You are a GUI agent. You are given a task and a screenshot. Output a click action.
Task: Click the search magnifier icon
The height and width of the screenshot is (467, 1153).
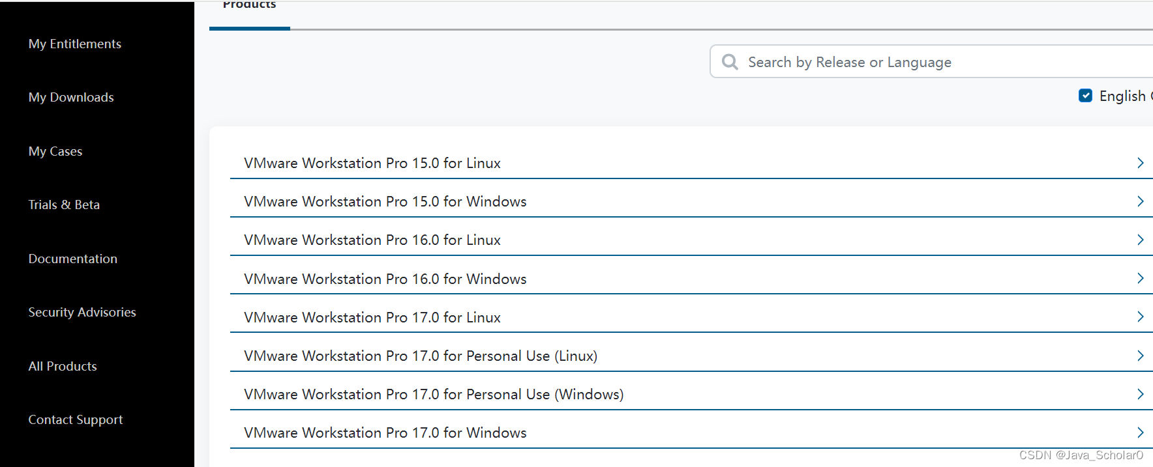[x=730, y=62]
